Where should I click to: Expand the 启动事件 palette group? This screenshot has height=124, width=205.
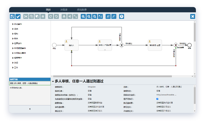[18, 24]
